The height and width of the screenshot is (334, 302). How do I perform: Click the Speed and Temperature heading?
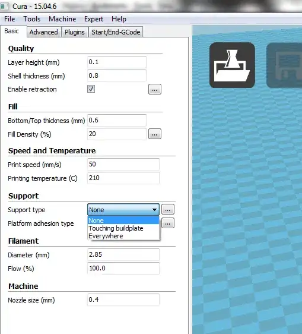point(52,150)
